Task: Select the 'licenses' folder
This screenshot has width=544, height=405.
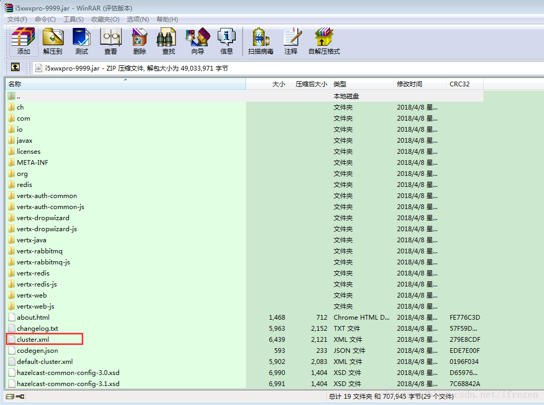Action: tap(24, 152)
